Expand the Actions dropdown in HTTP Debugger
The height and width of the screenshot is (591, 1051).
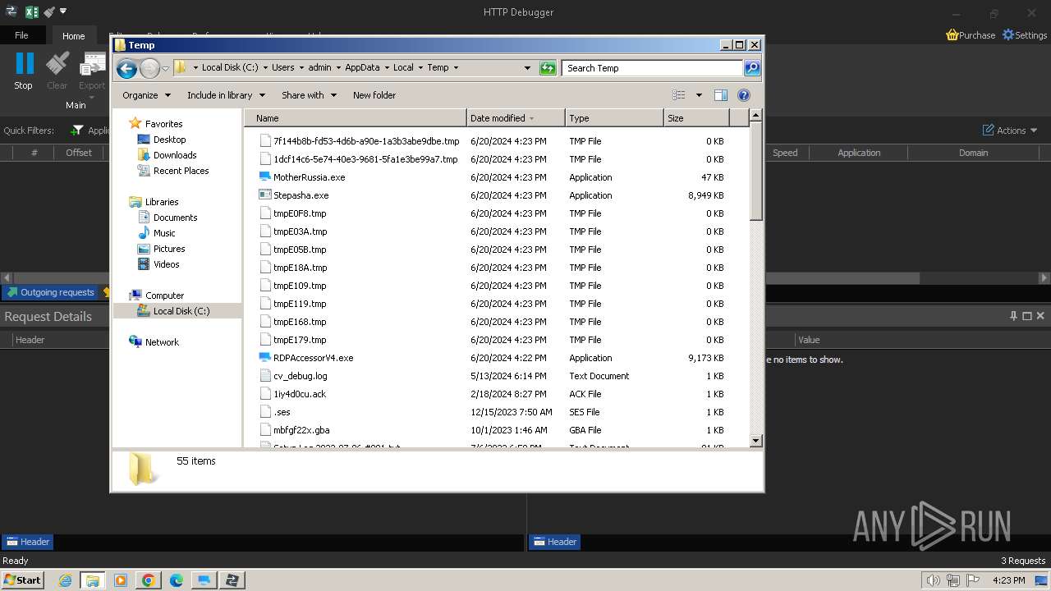pyautogui.click(x=1010, y=131)
